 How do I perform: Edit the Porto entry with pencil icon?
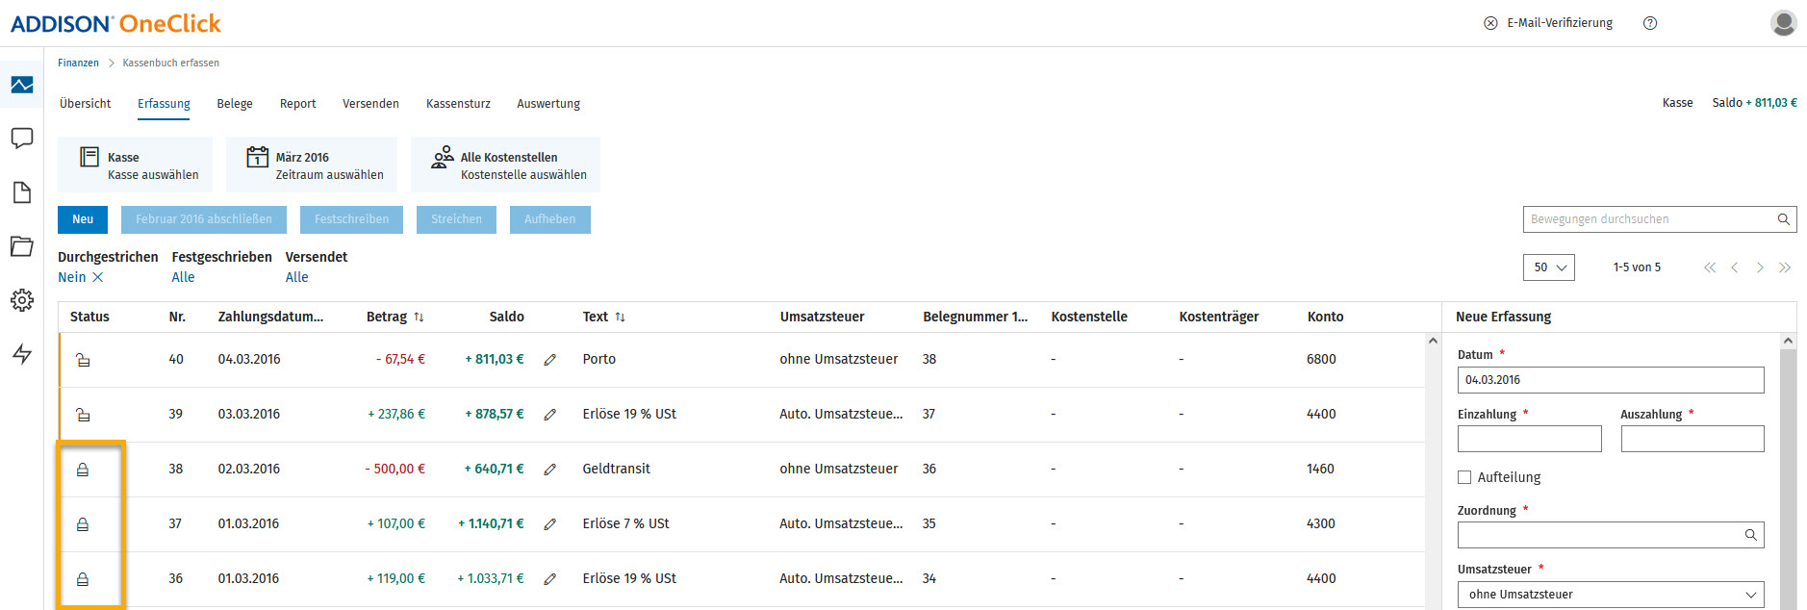(x=550, y=360)
